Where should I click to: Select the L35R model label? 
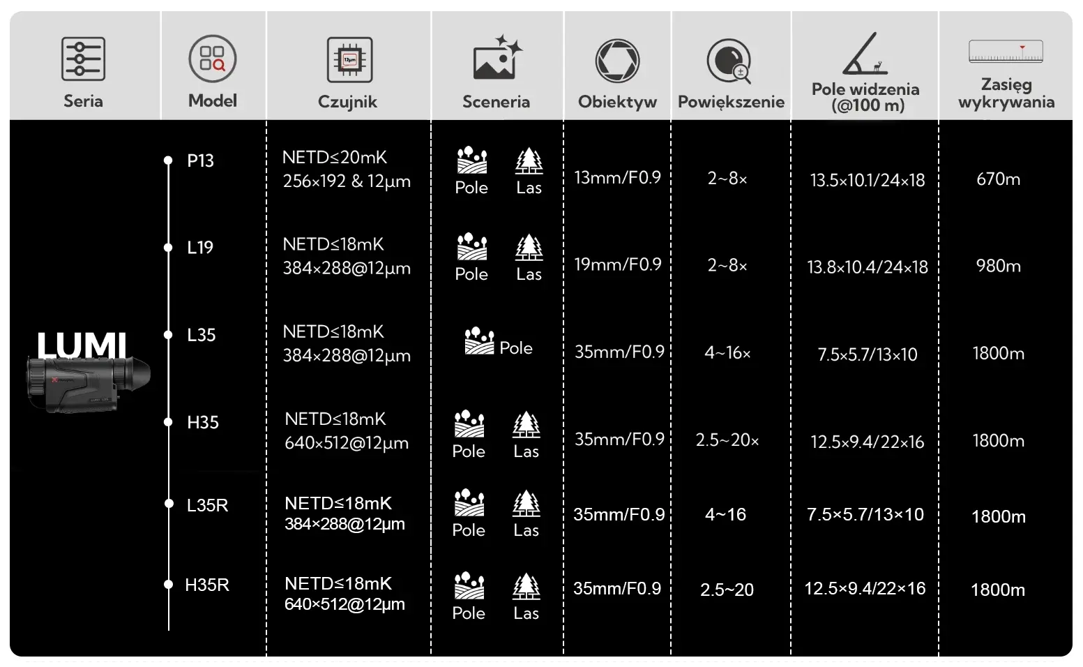(207, 504)
